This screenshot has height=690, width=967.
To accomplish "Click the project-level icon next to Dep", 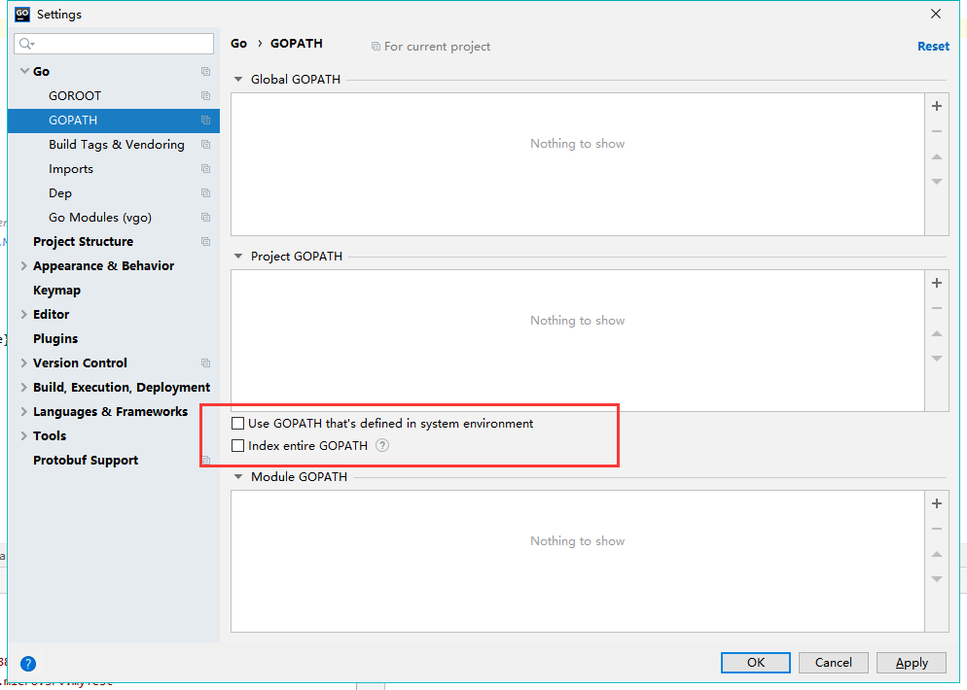I will pyautogui.click(x=206, y=192).
